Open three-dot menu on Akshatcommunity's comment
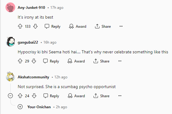 pyautogui.click(x=120, y=96)
